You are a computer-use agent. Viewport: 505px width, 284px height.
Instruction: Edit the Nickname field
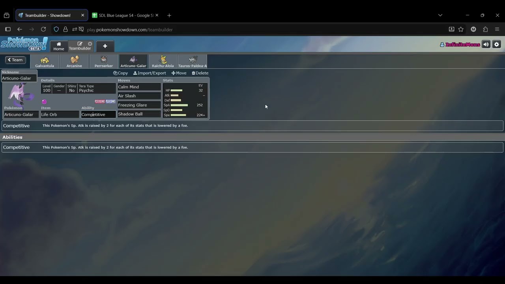click(19, 78)
